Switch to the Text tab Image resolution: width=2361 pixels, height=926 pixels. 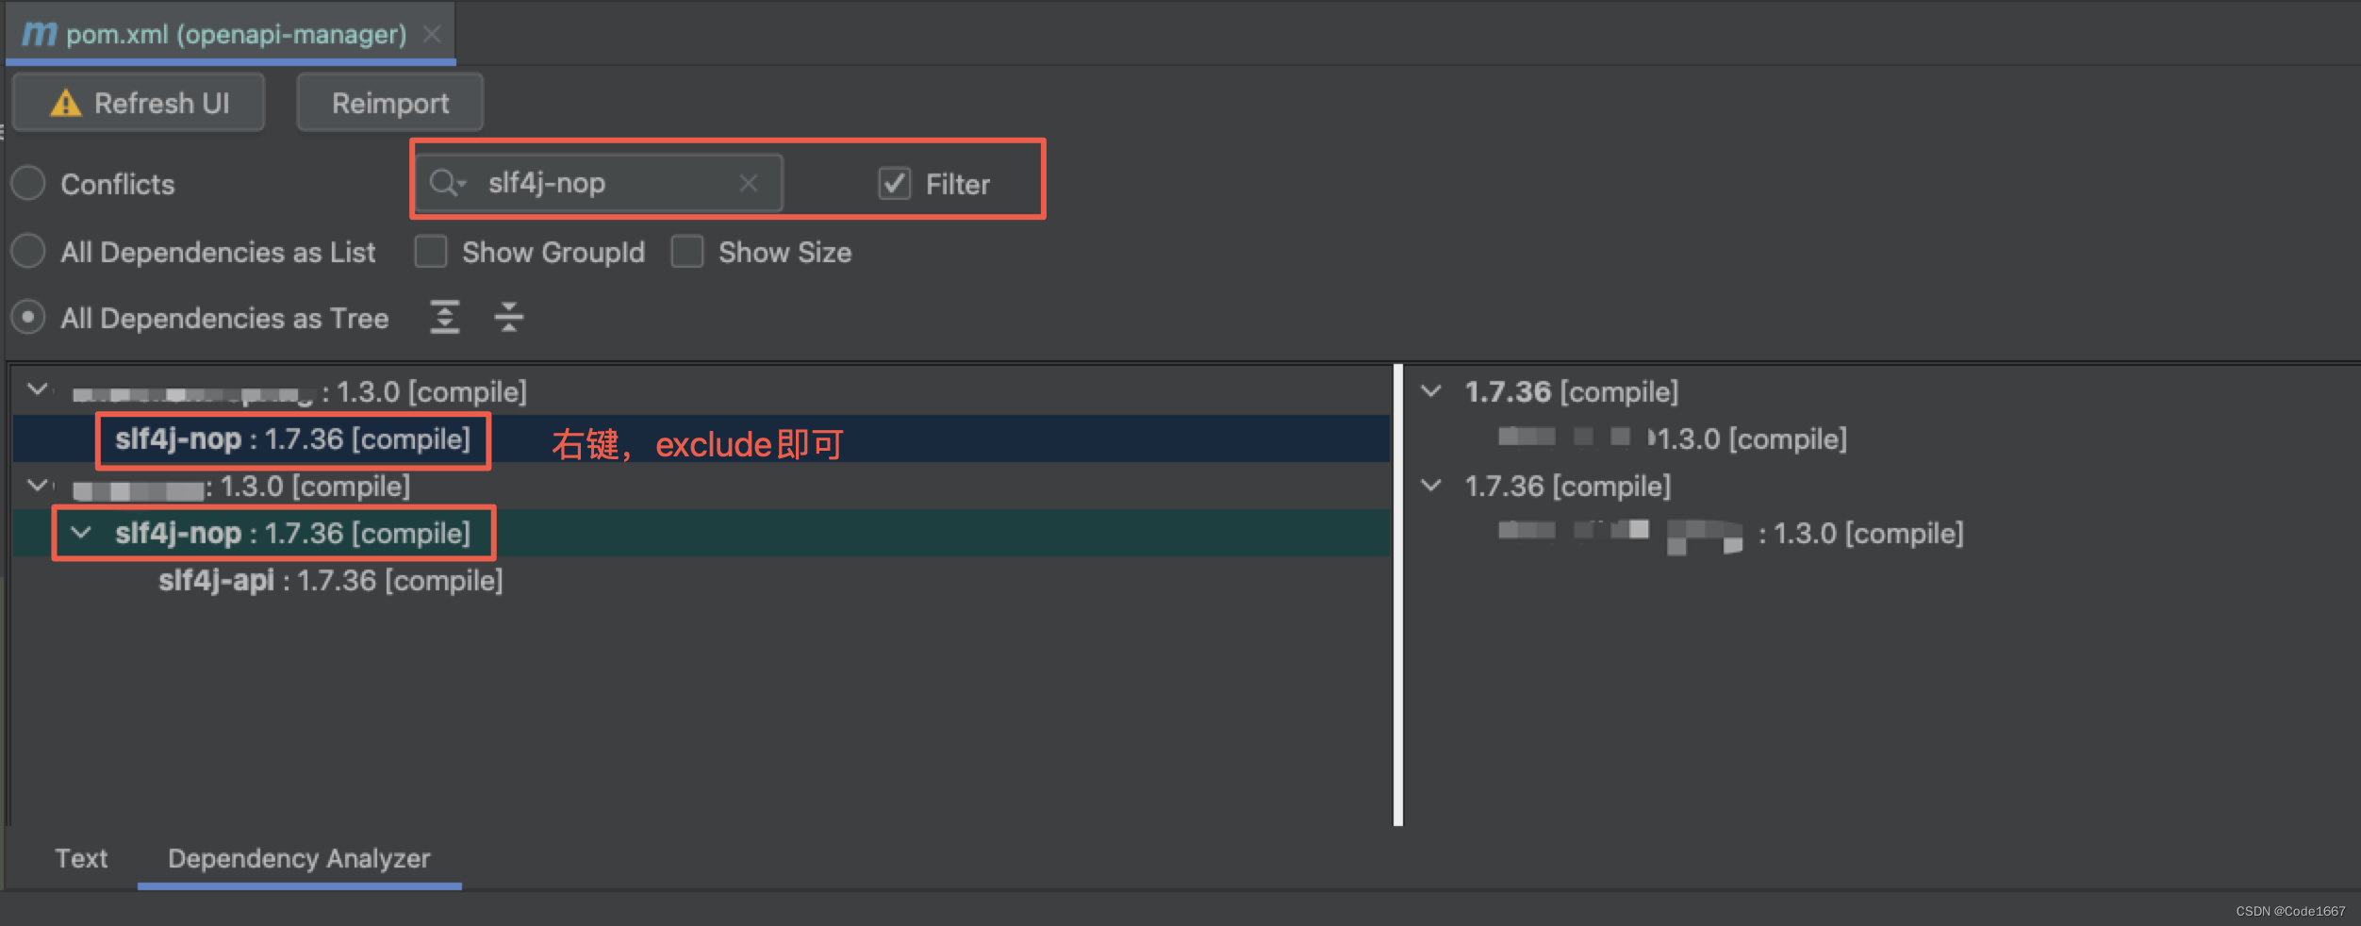click(81, 858)
